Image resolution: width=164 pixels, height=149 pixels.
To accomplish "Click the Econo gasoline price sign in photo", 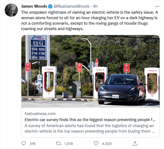I will tap(38, 47).
